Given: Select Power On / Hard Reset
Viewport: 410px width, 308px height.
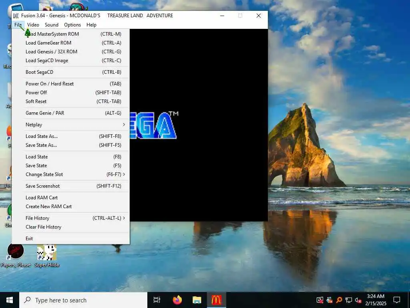Looking at the screenshot, I should tap(71, 84).
